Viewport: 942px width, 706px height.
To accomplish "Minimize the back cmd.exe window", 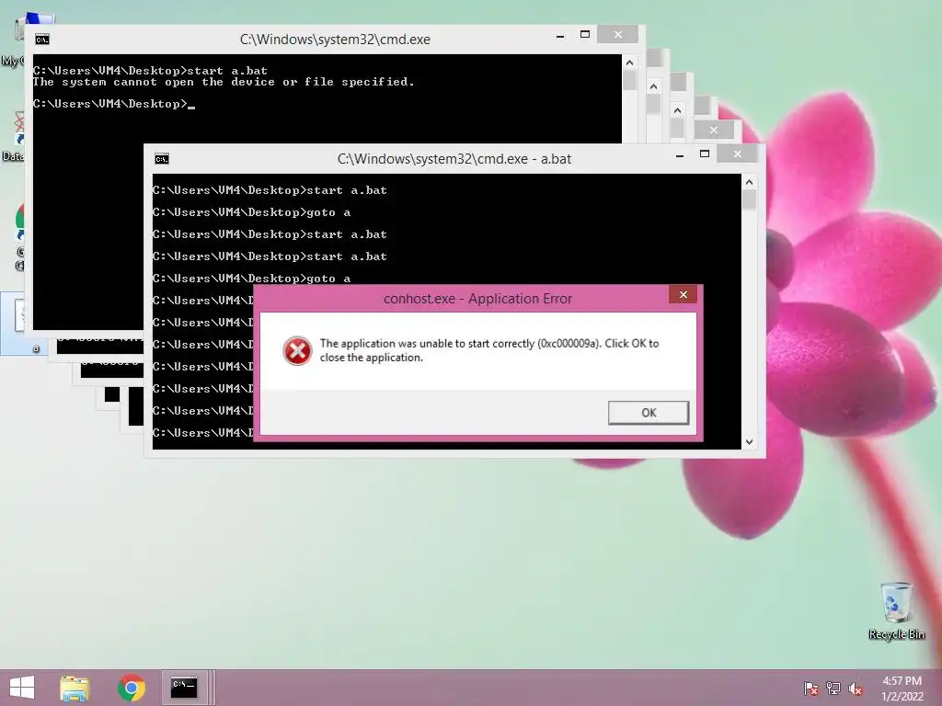I will pos(560,36).
